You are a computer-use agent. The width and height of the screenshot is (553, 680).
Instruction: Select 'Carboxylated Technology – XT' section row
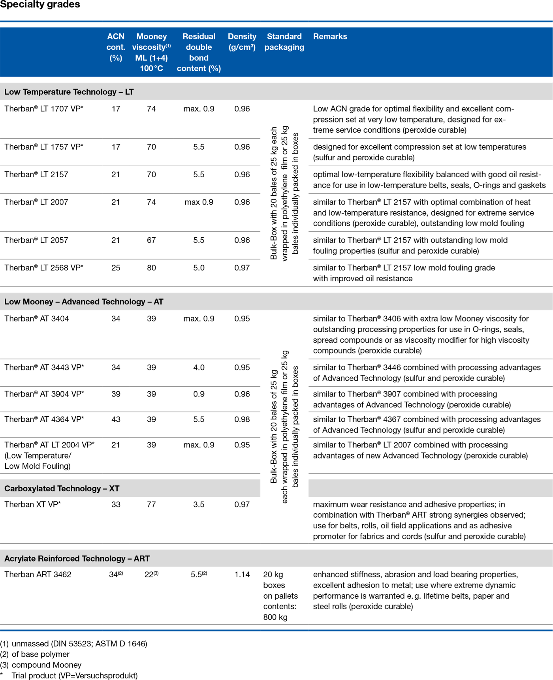point(130,488)
